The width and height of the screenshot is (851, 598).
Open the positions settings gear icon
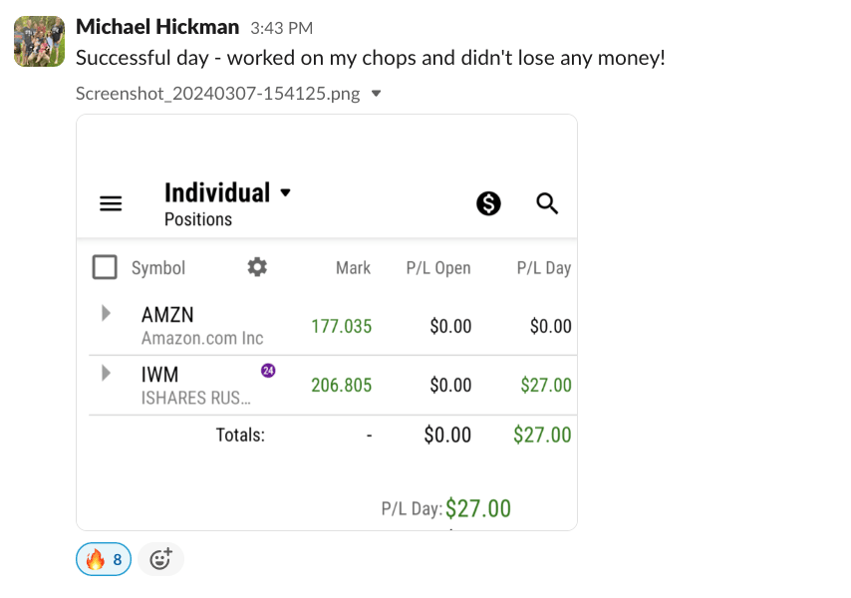pyautogui.click(x=257, y=267)
